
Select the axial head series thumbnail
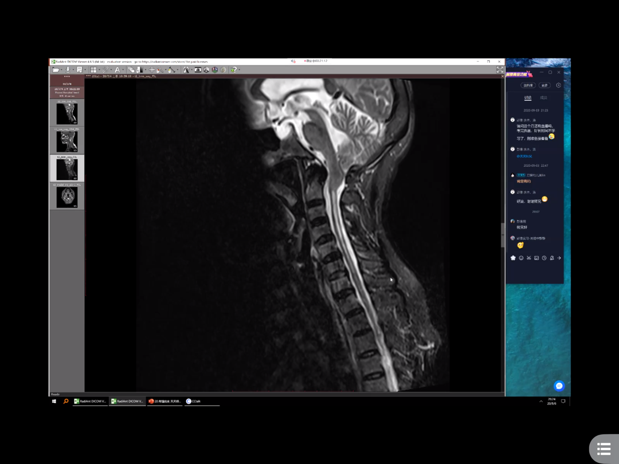point(67,197)
